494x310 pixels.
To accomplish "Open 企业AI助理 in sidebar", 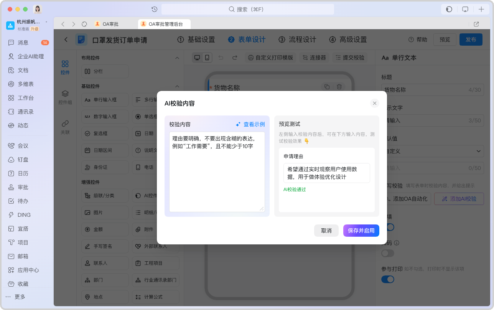I will click(x=27, y=56).
